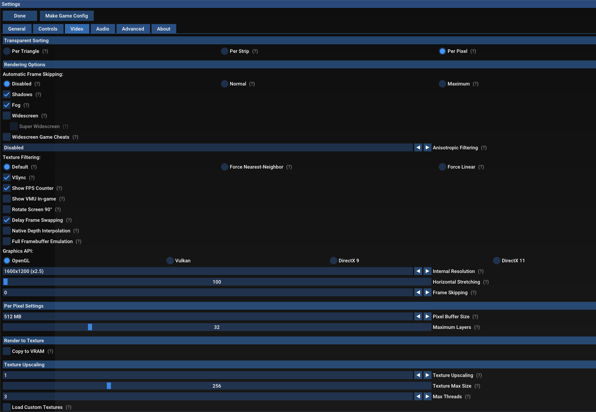Toggle the VSync checkbox
The image size is (596, 412).
pyautogui.click(x=7, y=178)
